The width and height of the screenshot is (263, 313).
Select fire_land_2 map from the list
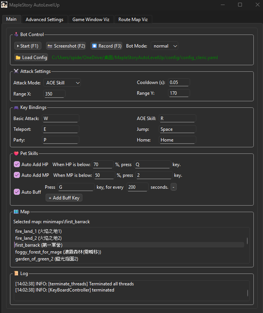[38, 238]
